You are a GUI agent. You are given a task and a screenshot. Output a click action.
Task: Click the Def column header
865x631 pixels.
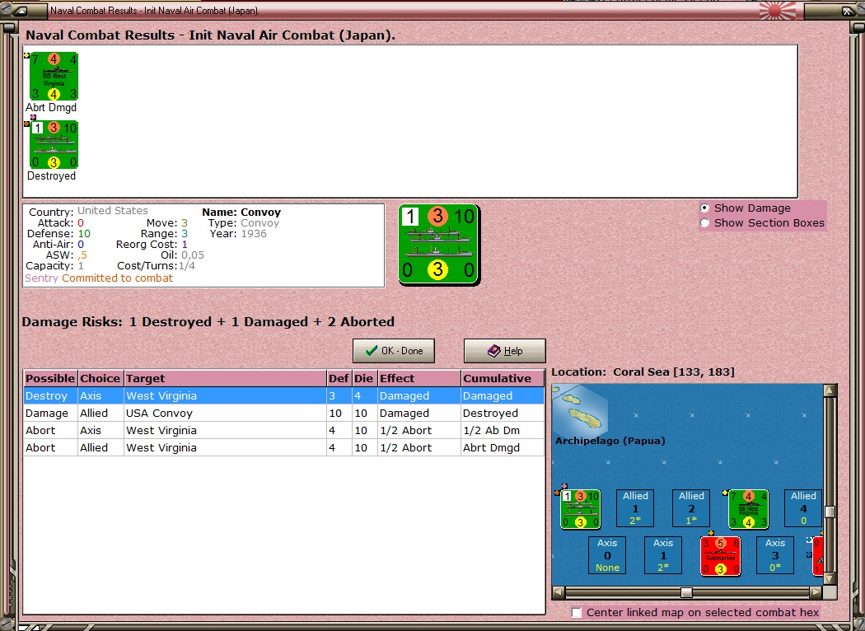point(339,378)
